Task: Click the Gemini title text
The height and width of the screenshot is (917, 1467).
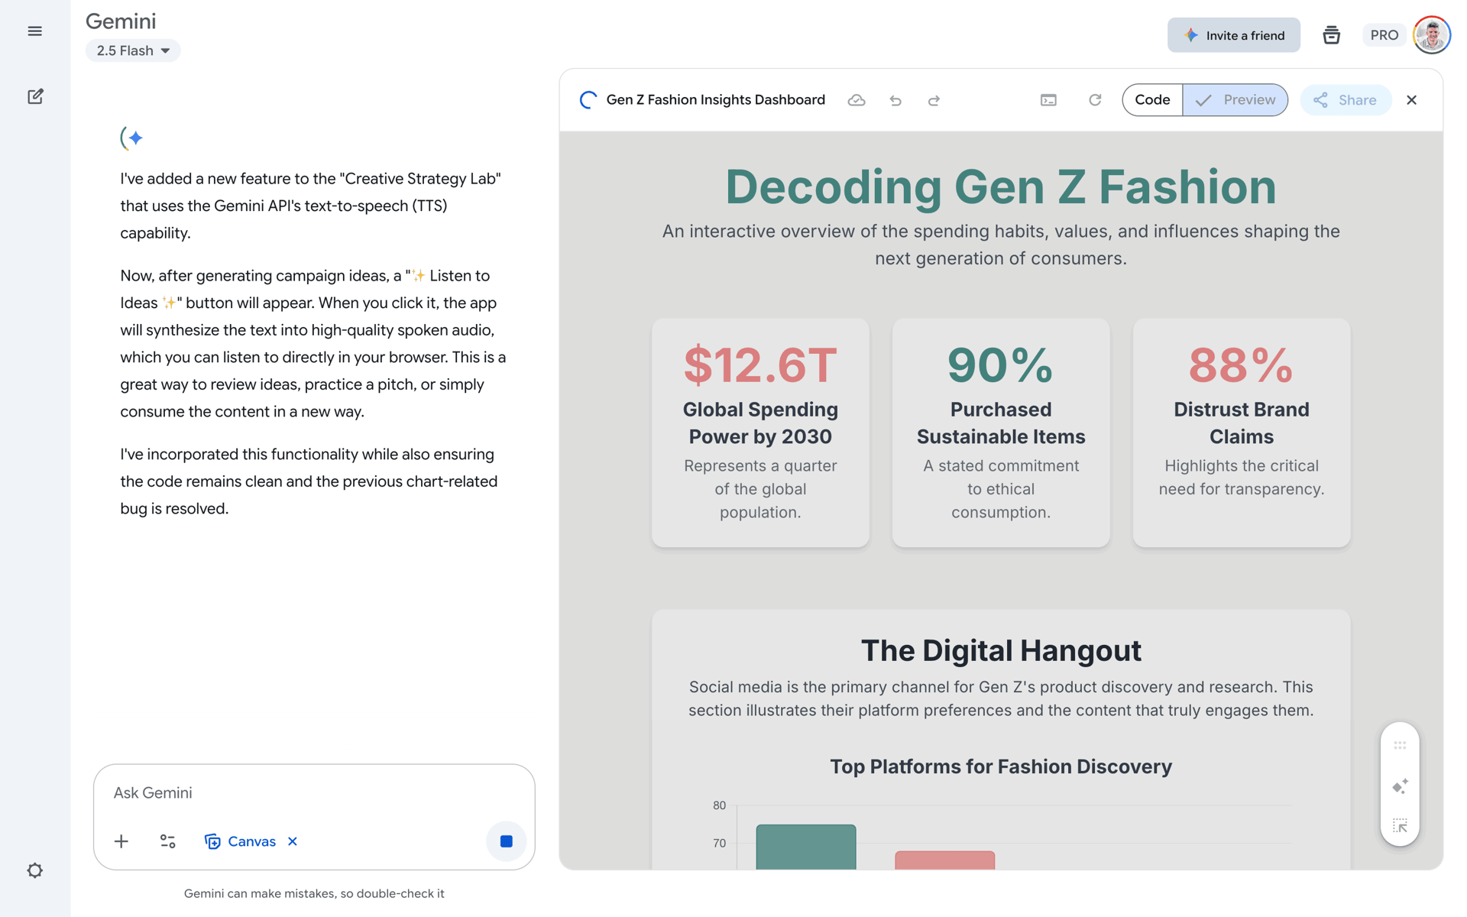Action: click(x=121, y=21)
